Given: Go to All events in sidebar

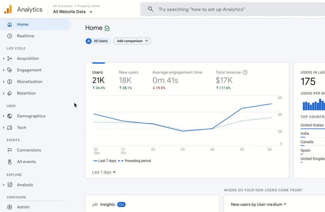Looking at the screenshot, I should 26,162.
